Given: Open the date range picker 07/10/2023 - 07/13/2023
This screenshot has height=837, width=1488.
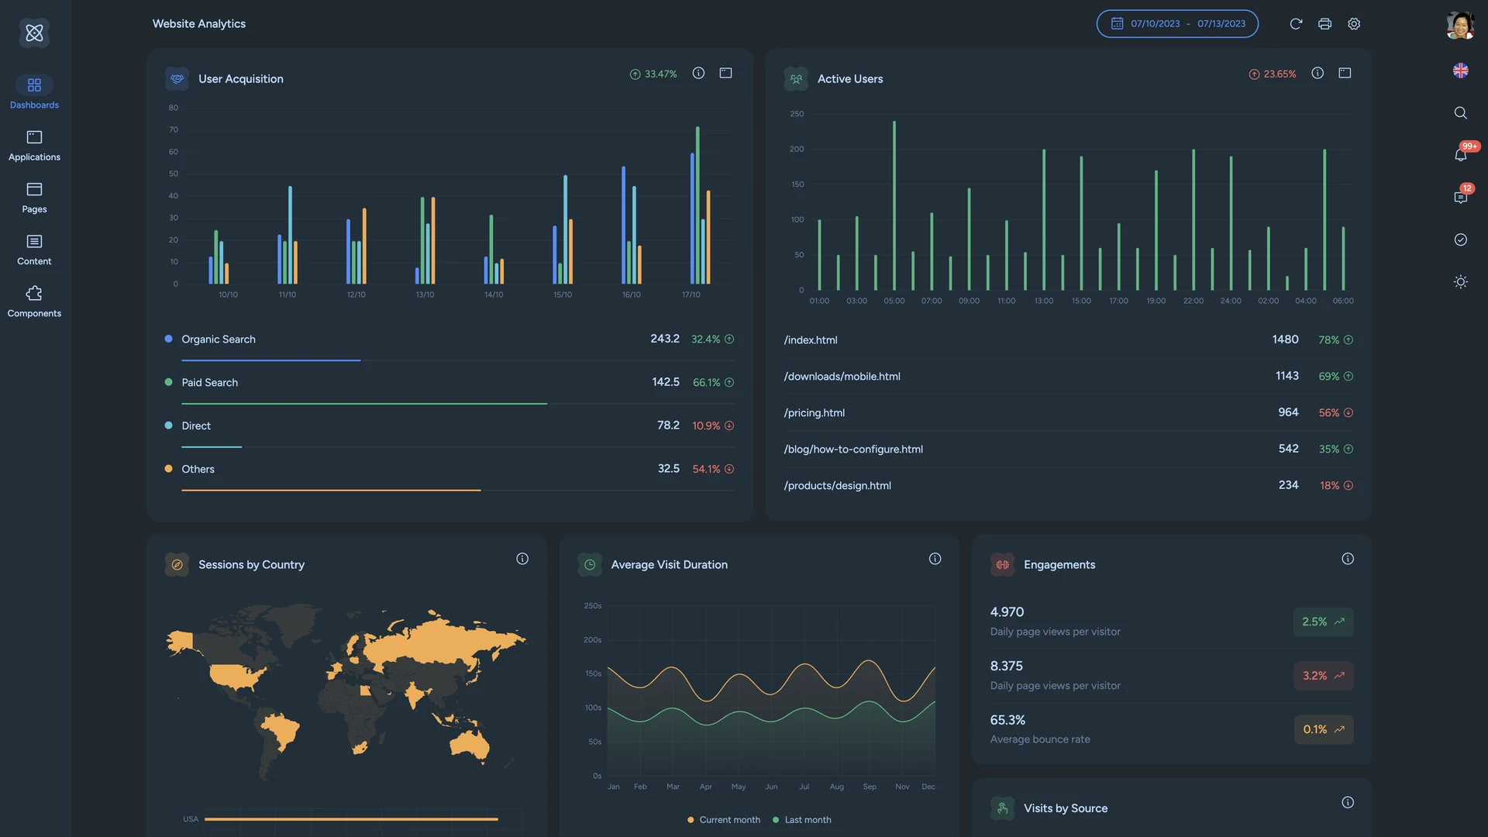Looking at the screenshot, I should click(1177, 23).
